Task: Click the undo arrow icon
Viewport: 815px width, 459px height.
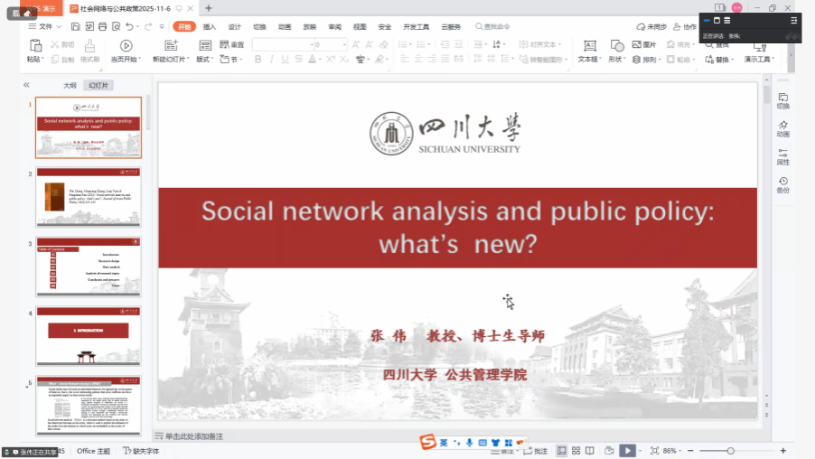Action: click(130, 27)
